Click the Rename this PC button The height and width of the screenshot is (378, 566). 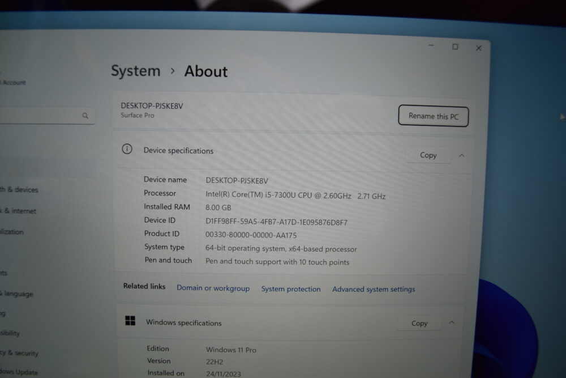pyautogui.click(x=434, y=116)
